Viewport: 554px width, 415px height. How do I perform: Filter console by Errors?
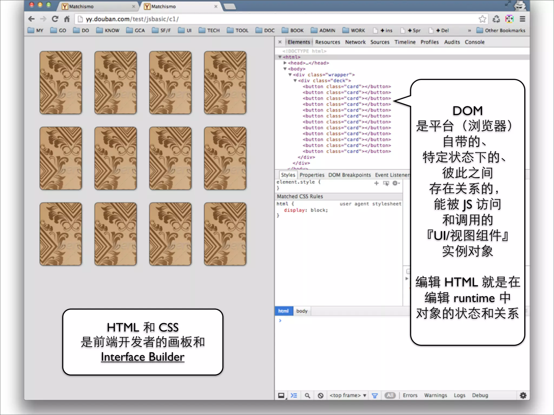pyautogui.click(x=410, y=396)
